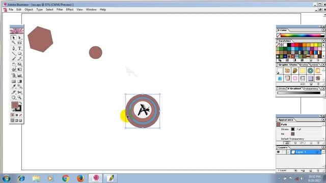Viewport: 326px width, 183px height.
Task: Choose the Scale tool
Action: (19, 65)
